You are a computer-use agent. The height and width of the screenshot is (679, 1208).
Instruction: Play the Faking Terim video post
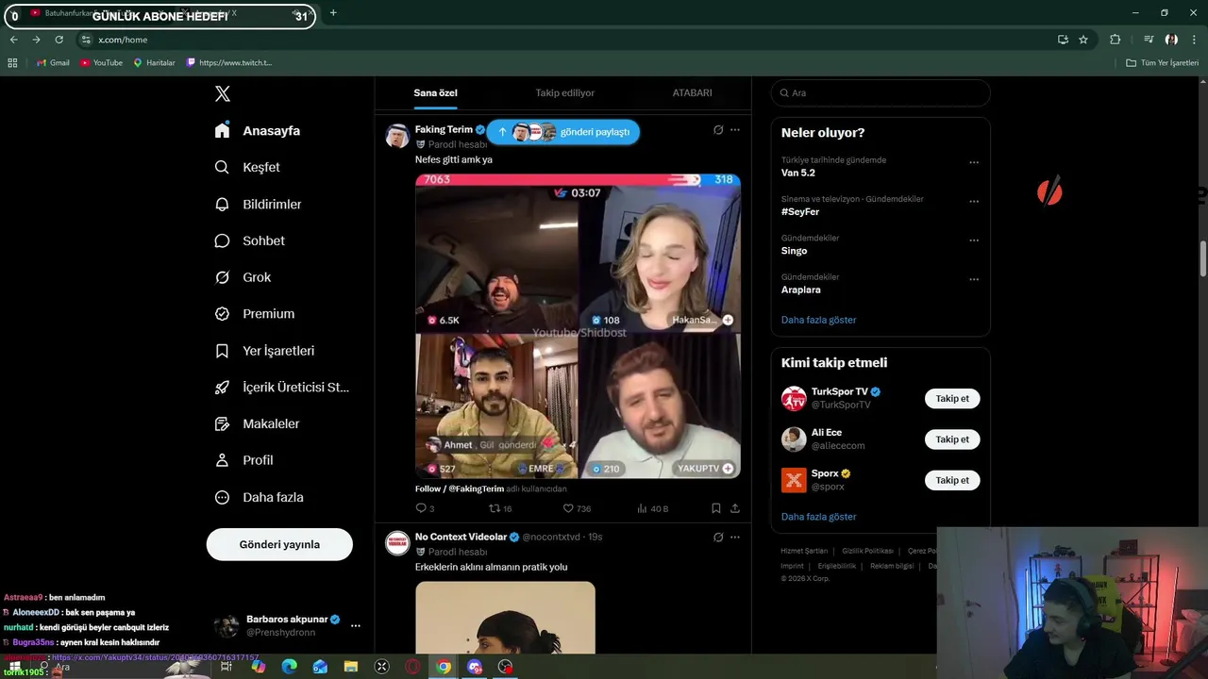[x=578, y=326]
